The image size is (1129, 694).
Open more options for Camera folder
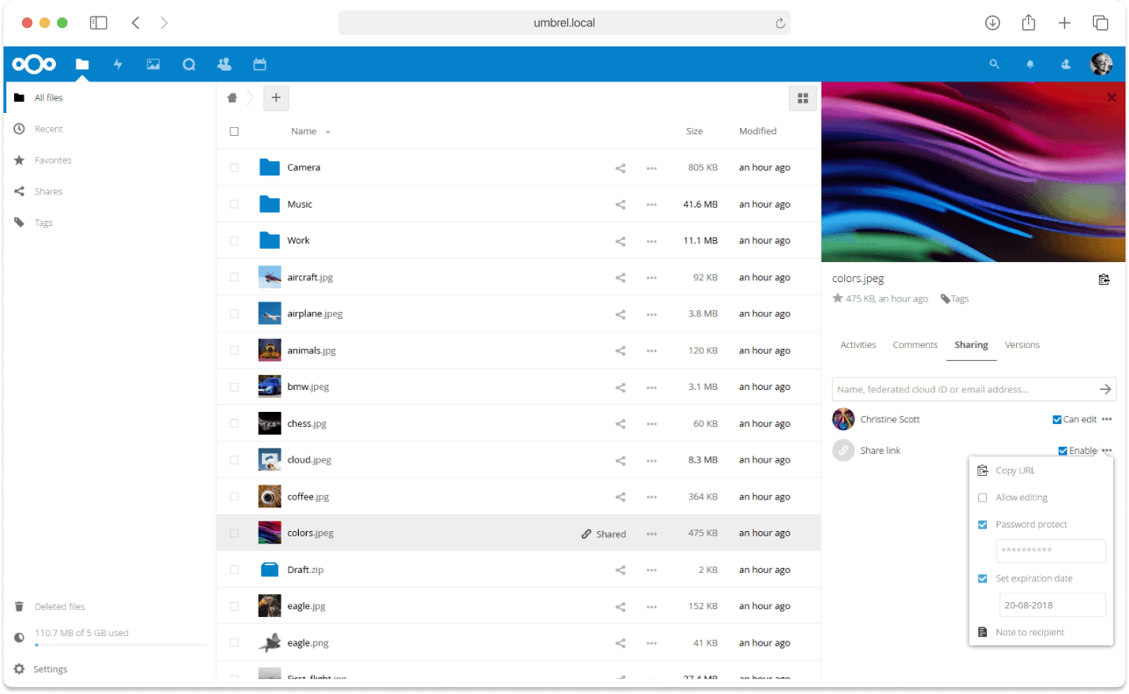pos(651,167)
